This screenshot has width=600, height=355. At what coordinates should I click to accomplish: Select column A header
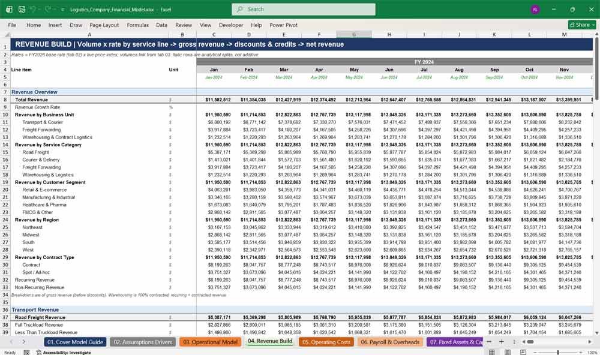[89, 34]
